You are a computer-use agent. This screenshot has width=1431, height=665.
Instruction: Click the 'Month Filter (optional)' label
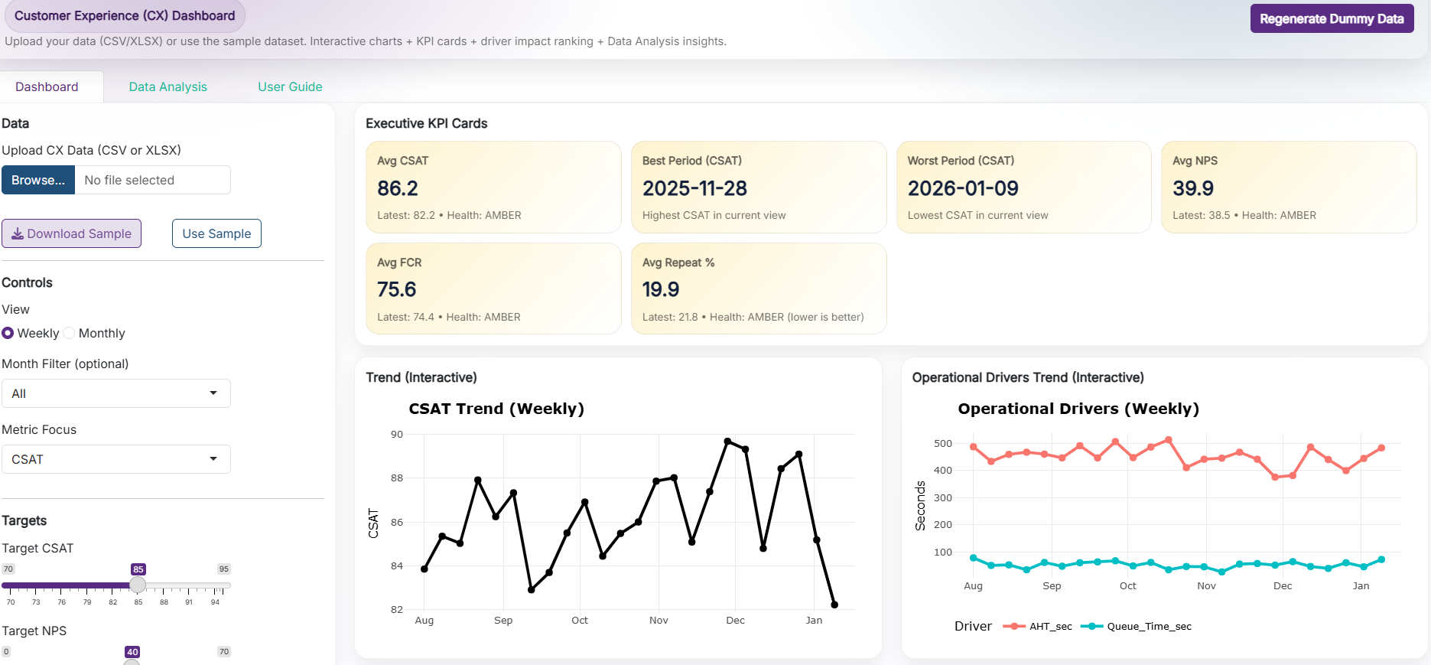pyautogui.click(x=65, y=363)
